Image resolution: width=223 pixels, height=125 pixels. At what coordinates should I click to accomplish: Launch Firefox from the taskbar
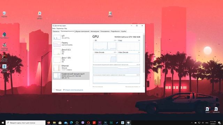(49, 123)
